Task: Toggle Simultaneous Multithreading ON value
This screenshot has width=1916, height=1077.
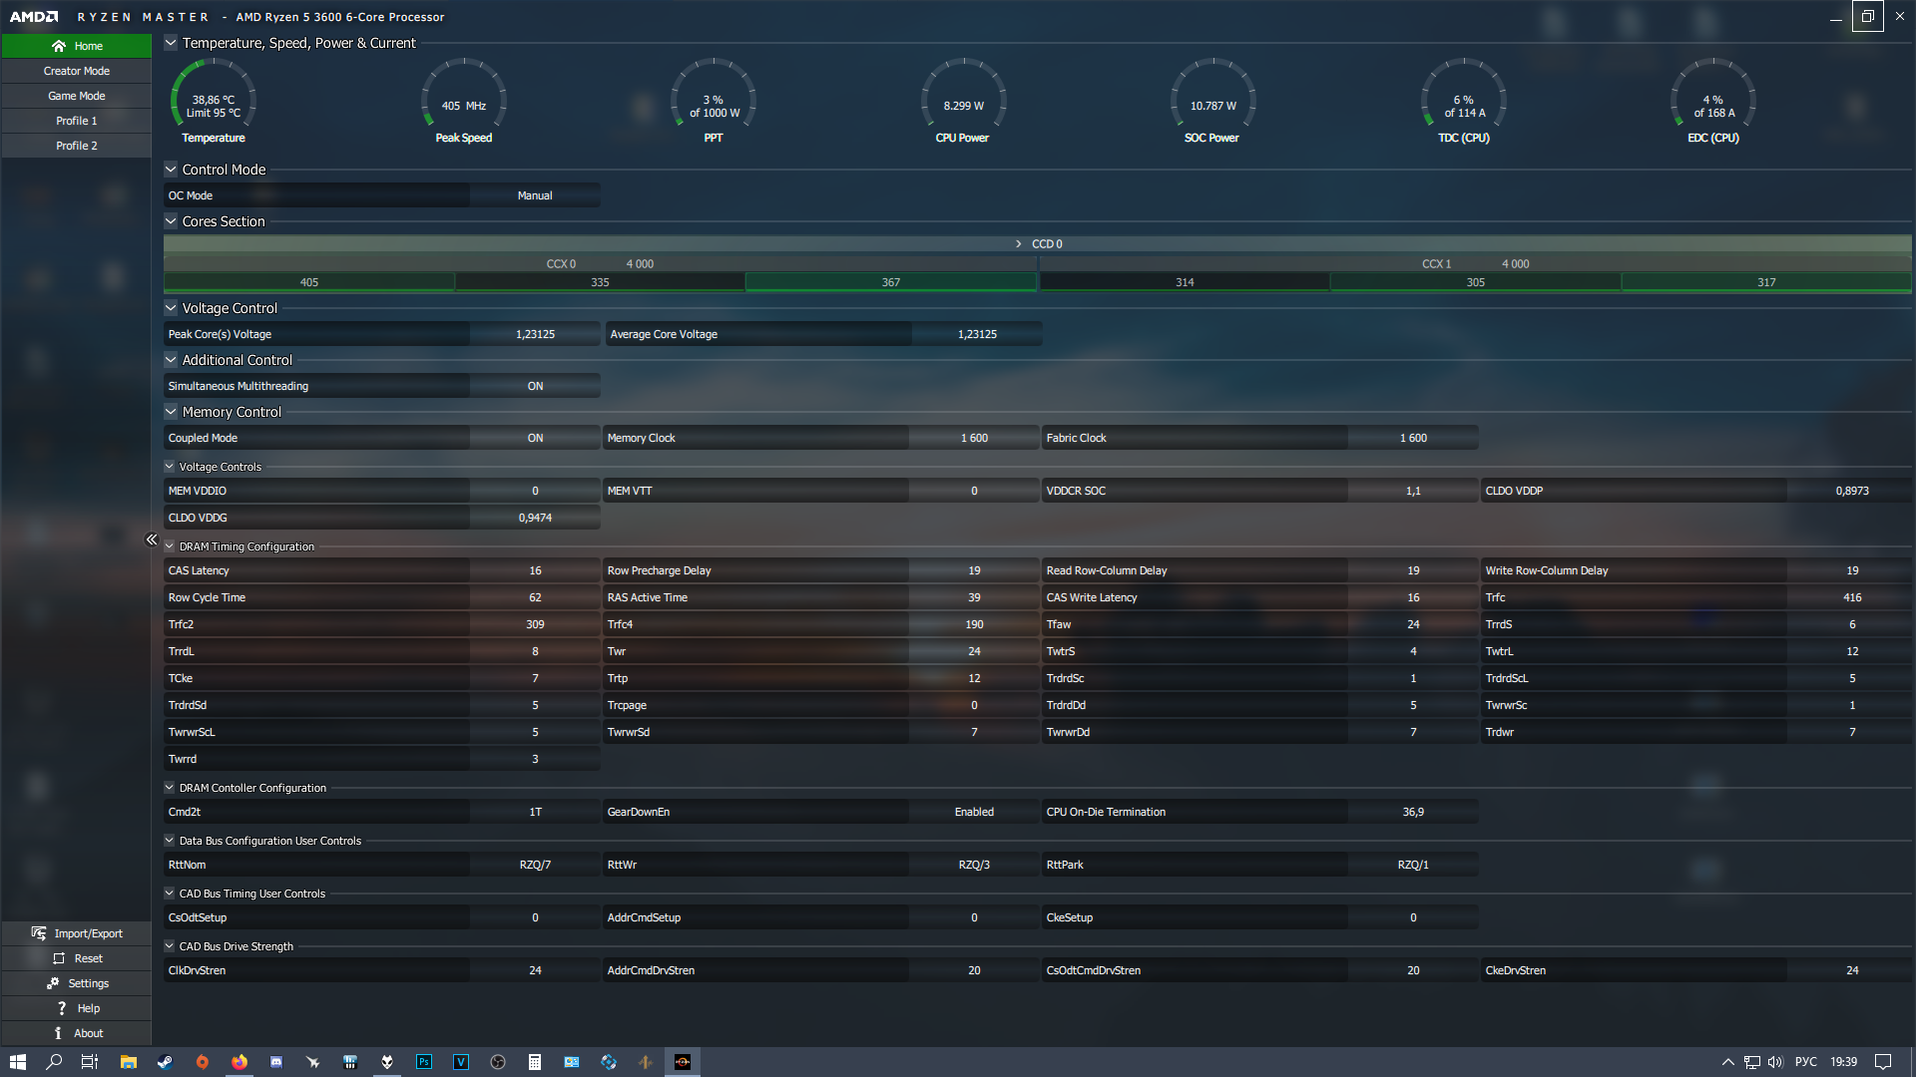Action: (535, 386)
